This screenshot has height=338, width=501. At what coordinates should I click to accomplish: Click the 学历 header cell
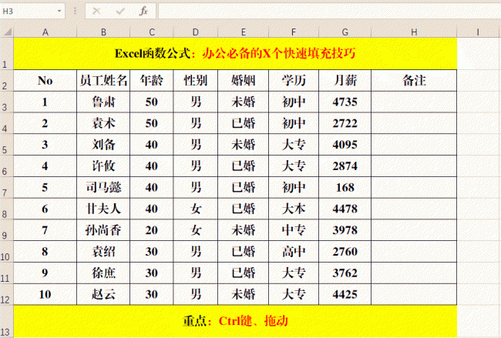(294, 80)
